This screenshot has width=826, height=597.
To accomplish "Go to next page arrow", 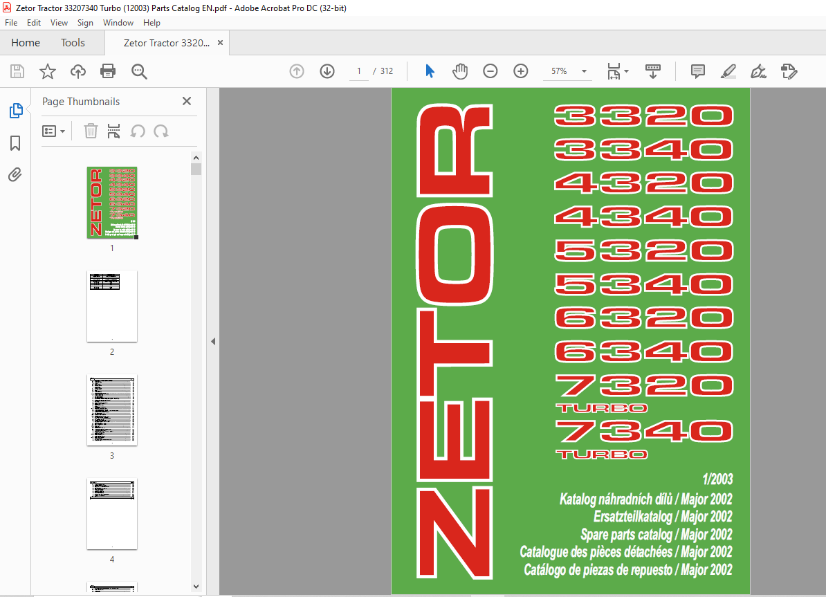I will [x=327, y=71].
